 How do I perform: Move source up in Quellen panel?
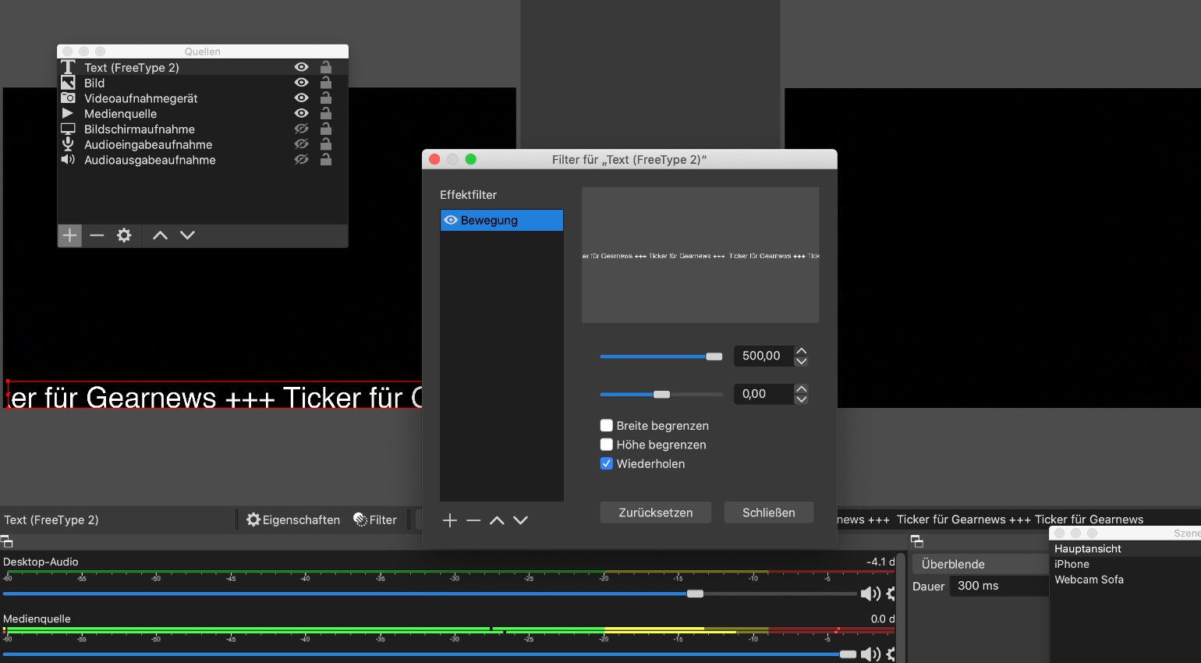click(x=160, y=235)
